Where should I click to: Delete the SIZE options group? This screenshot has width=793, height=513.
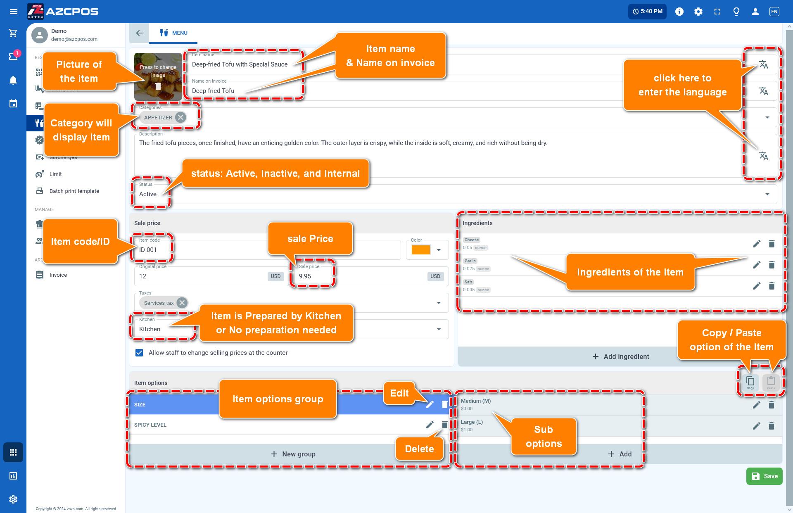[444, 404]
